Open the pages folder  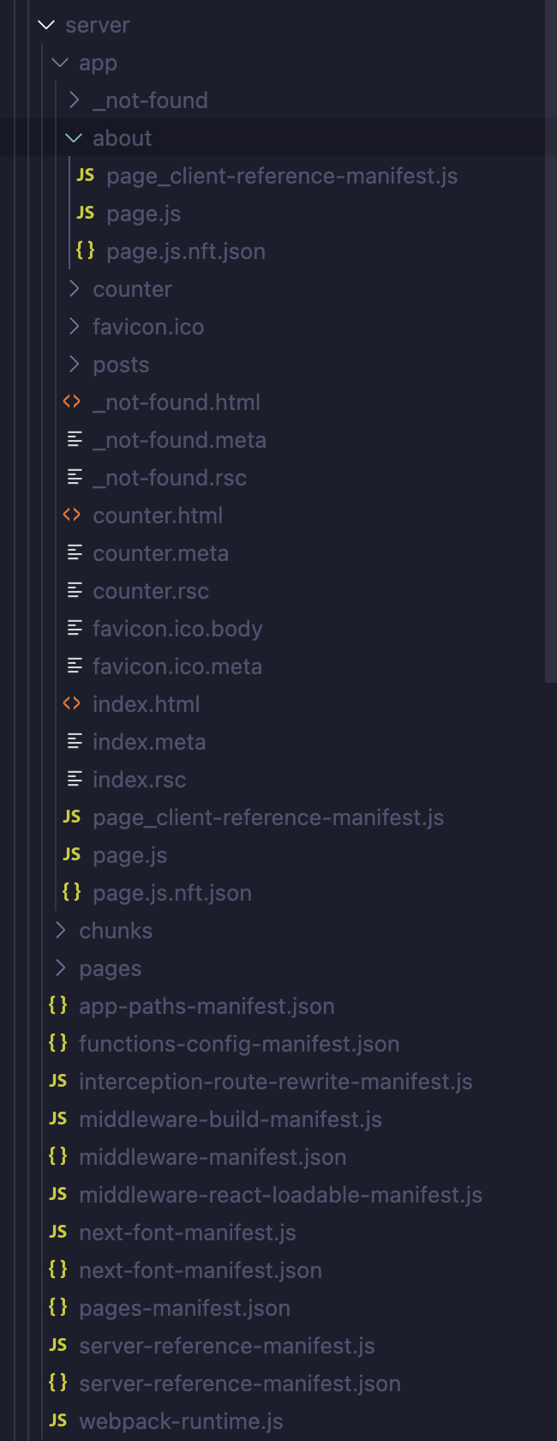click(x=111, y=968)
